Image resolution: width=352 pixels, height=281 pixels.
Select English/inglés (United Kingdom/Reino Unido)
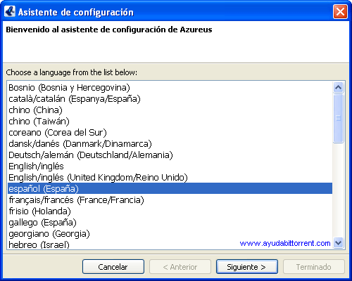pos(170,178)
